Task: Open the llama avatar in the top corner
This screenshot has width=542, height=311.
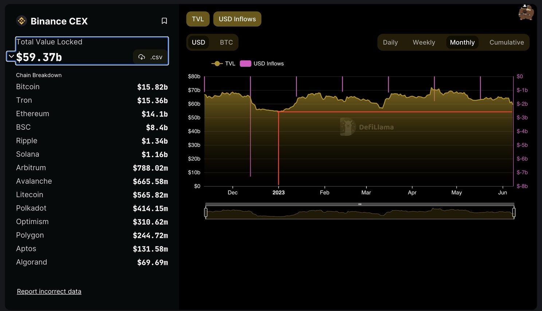Action: 526,13
